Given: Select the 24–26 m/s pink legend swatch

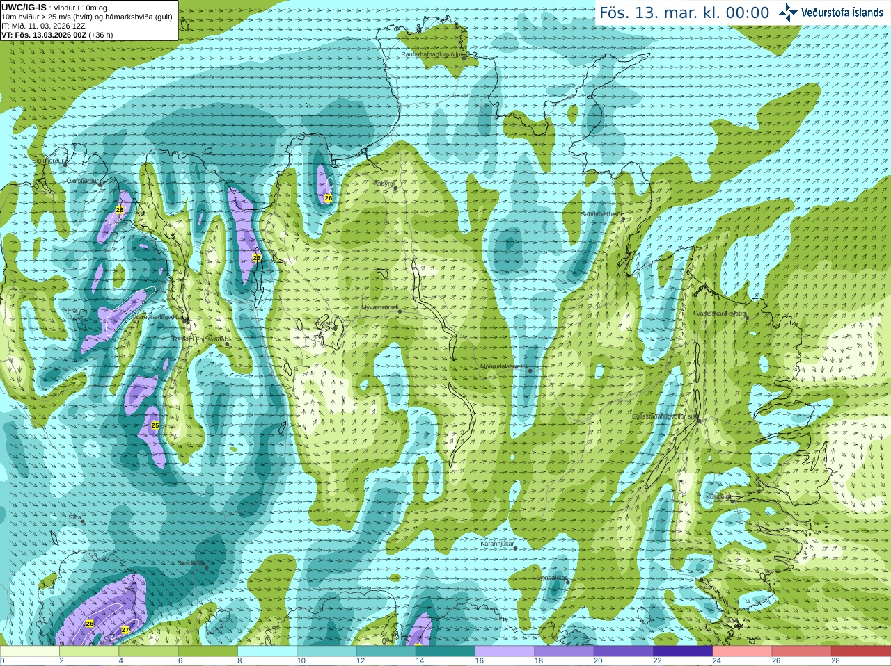Looking at the screenshot, I should [743, 651].
